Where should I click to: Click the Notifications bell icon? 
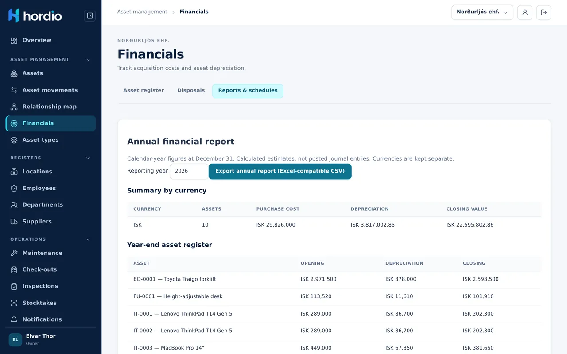tap(14, 319)
